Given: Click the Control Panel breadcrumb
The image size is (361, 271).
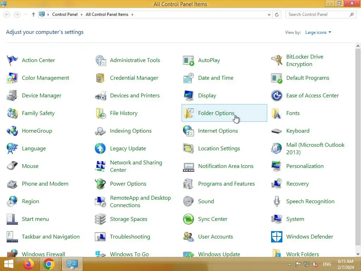Looking at the screenshot, I should 65,14.
